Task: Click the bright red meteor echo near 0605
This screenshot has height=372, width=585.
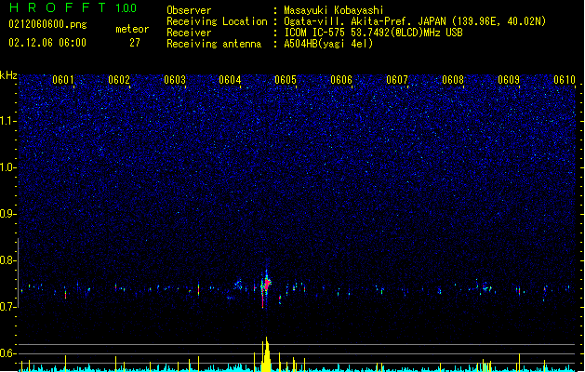Action: click(266, 286)
